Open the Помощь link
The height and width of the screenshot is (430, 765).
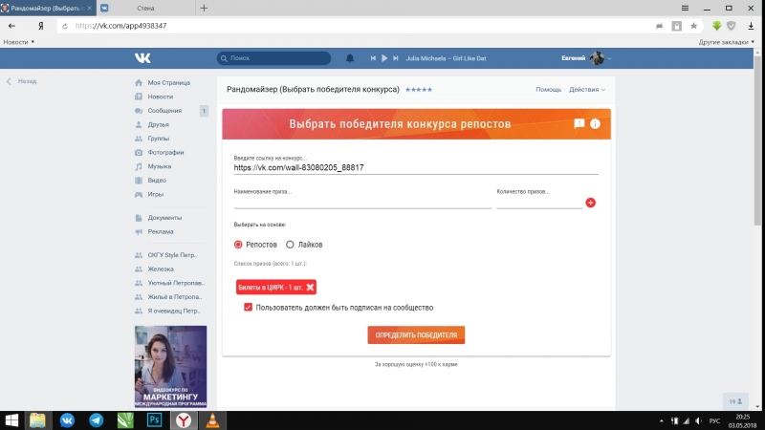548,90
